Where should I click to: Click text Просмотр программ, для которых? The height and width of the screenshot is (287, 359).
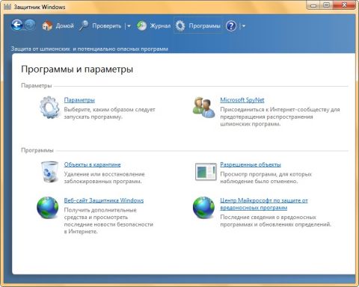tap(266, 174)
